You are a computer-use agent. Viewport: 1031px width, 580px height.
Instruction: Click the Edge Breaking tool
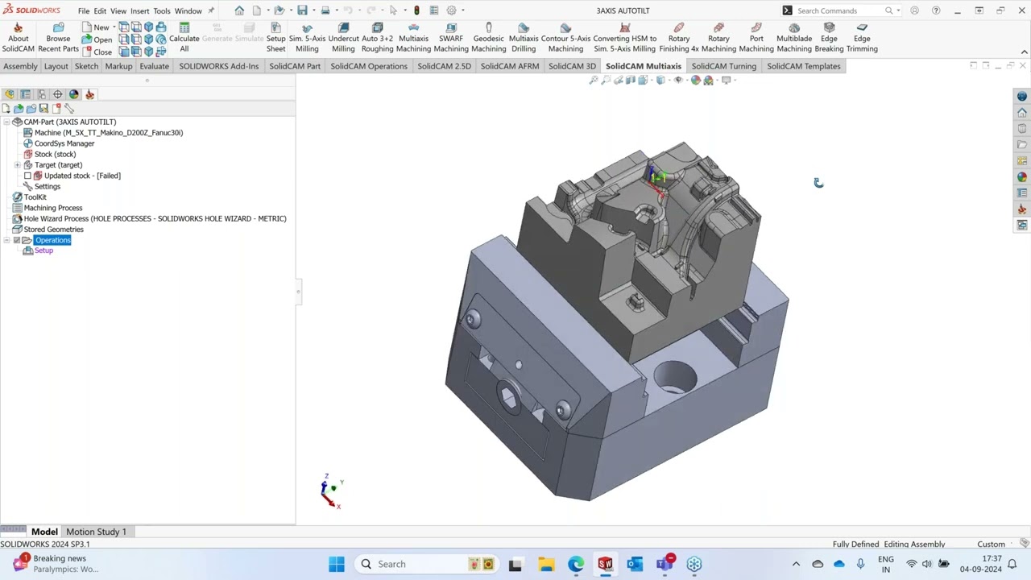[x=829, y=38]
